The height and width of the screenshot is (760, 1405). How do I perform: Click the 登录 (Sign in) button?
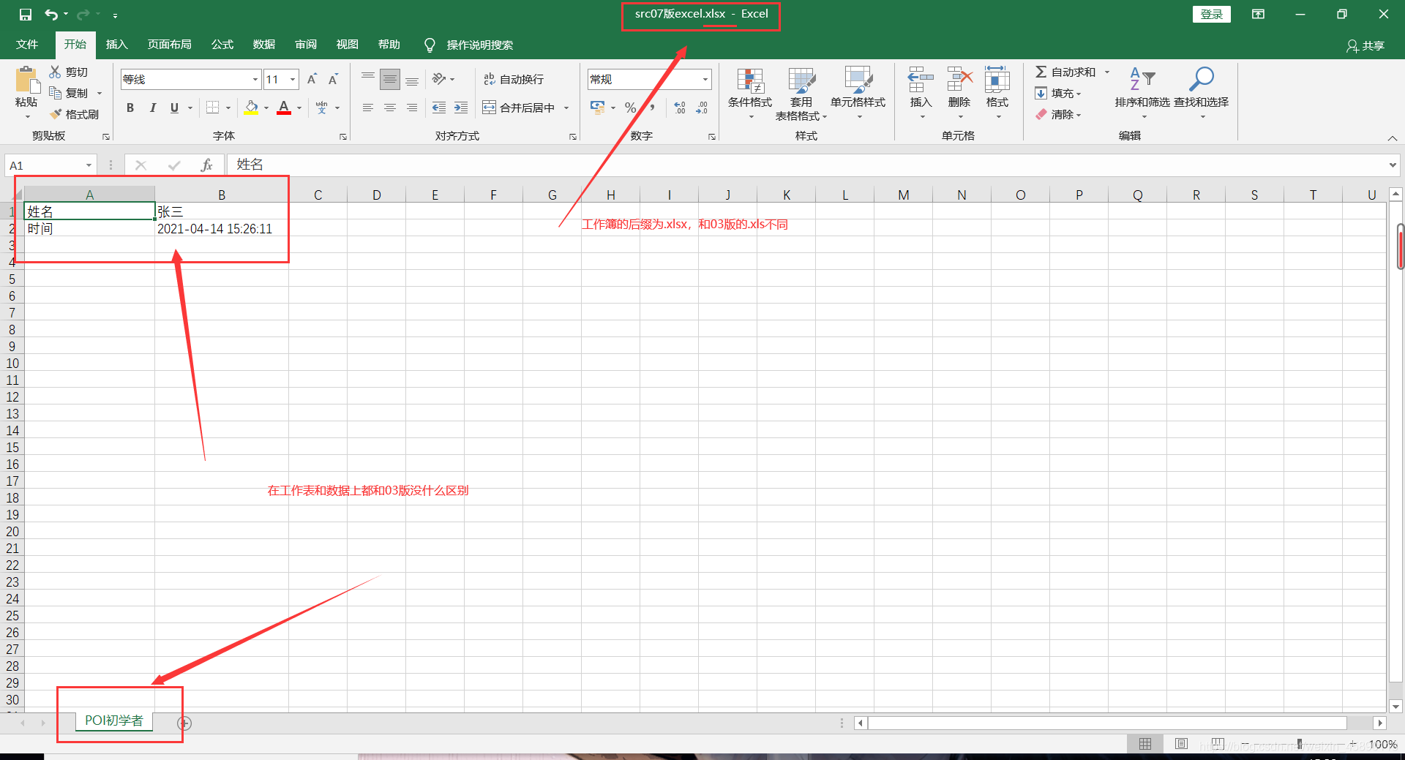[1212, 14]
